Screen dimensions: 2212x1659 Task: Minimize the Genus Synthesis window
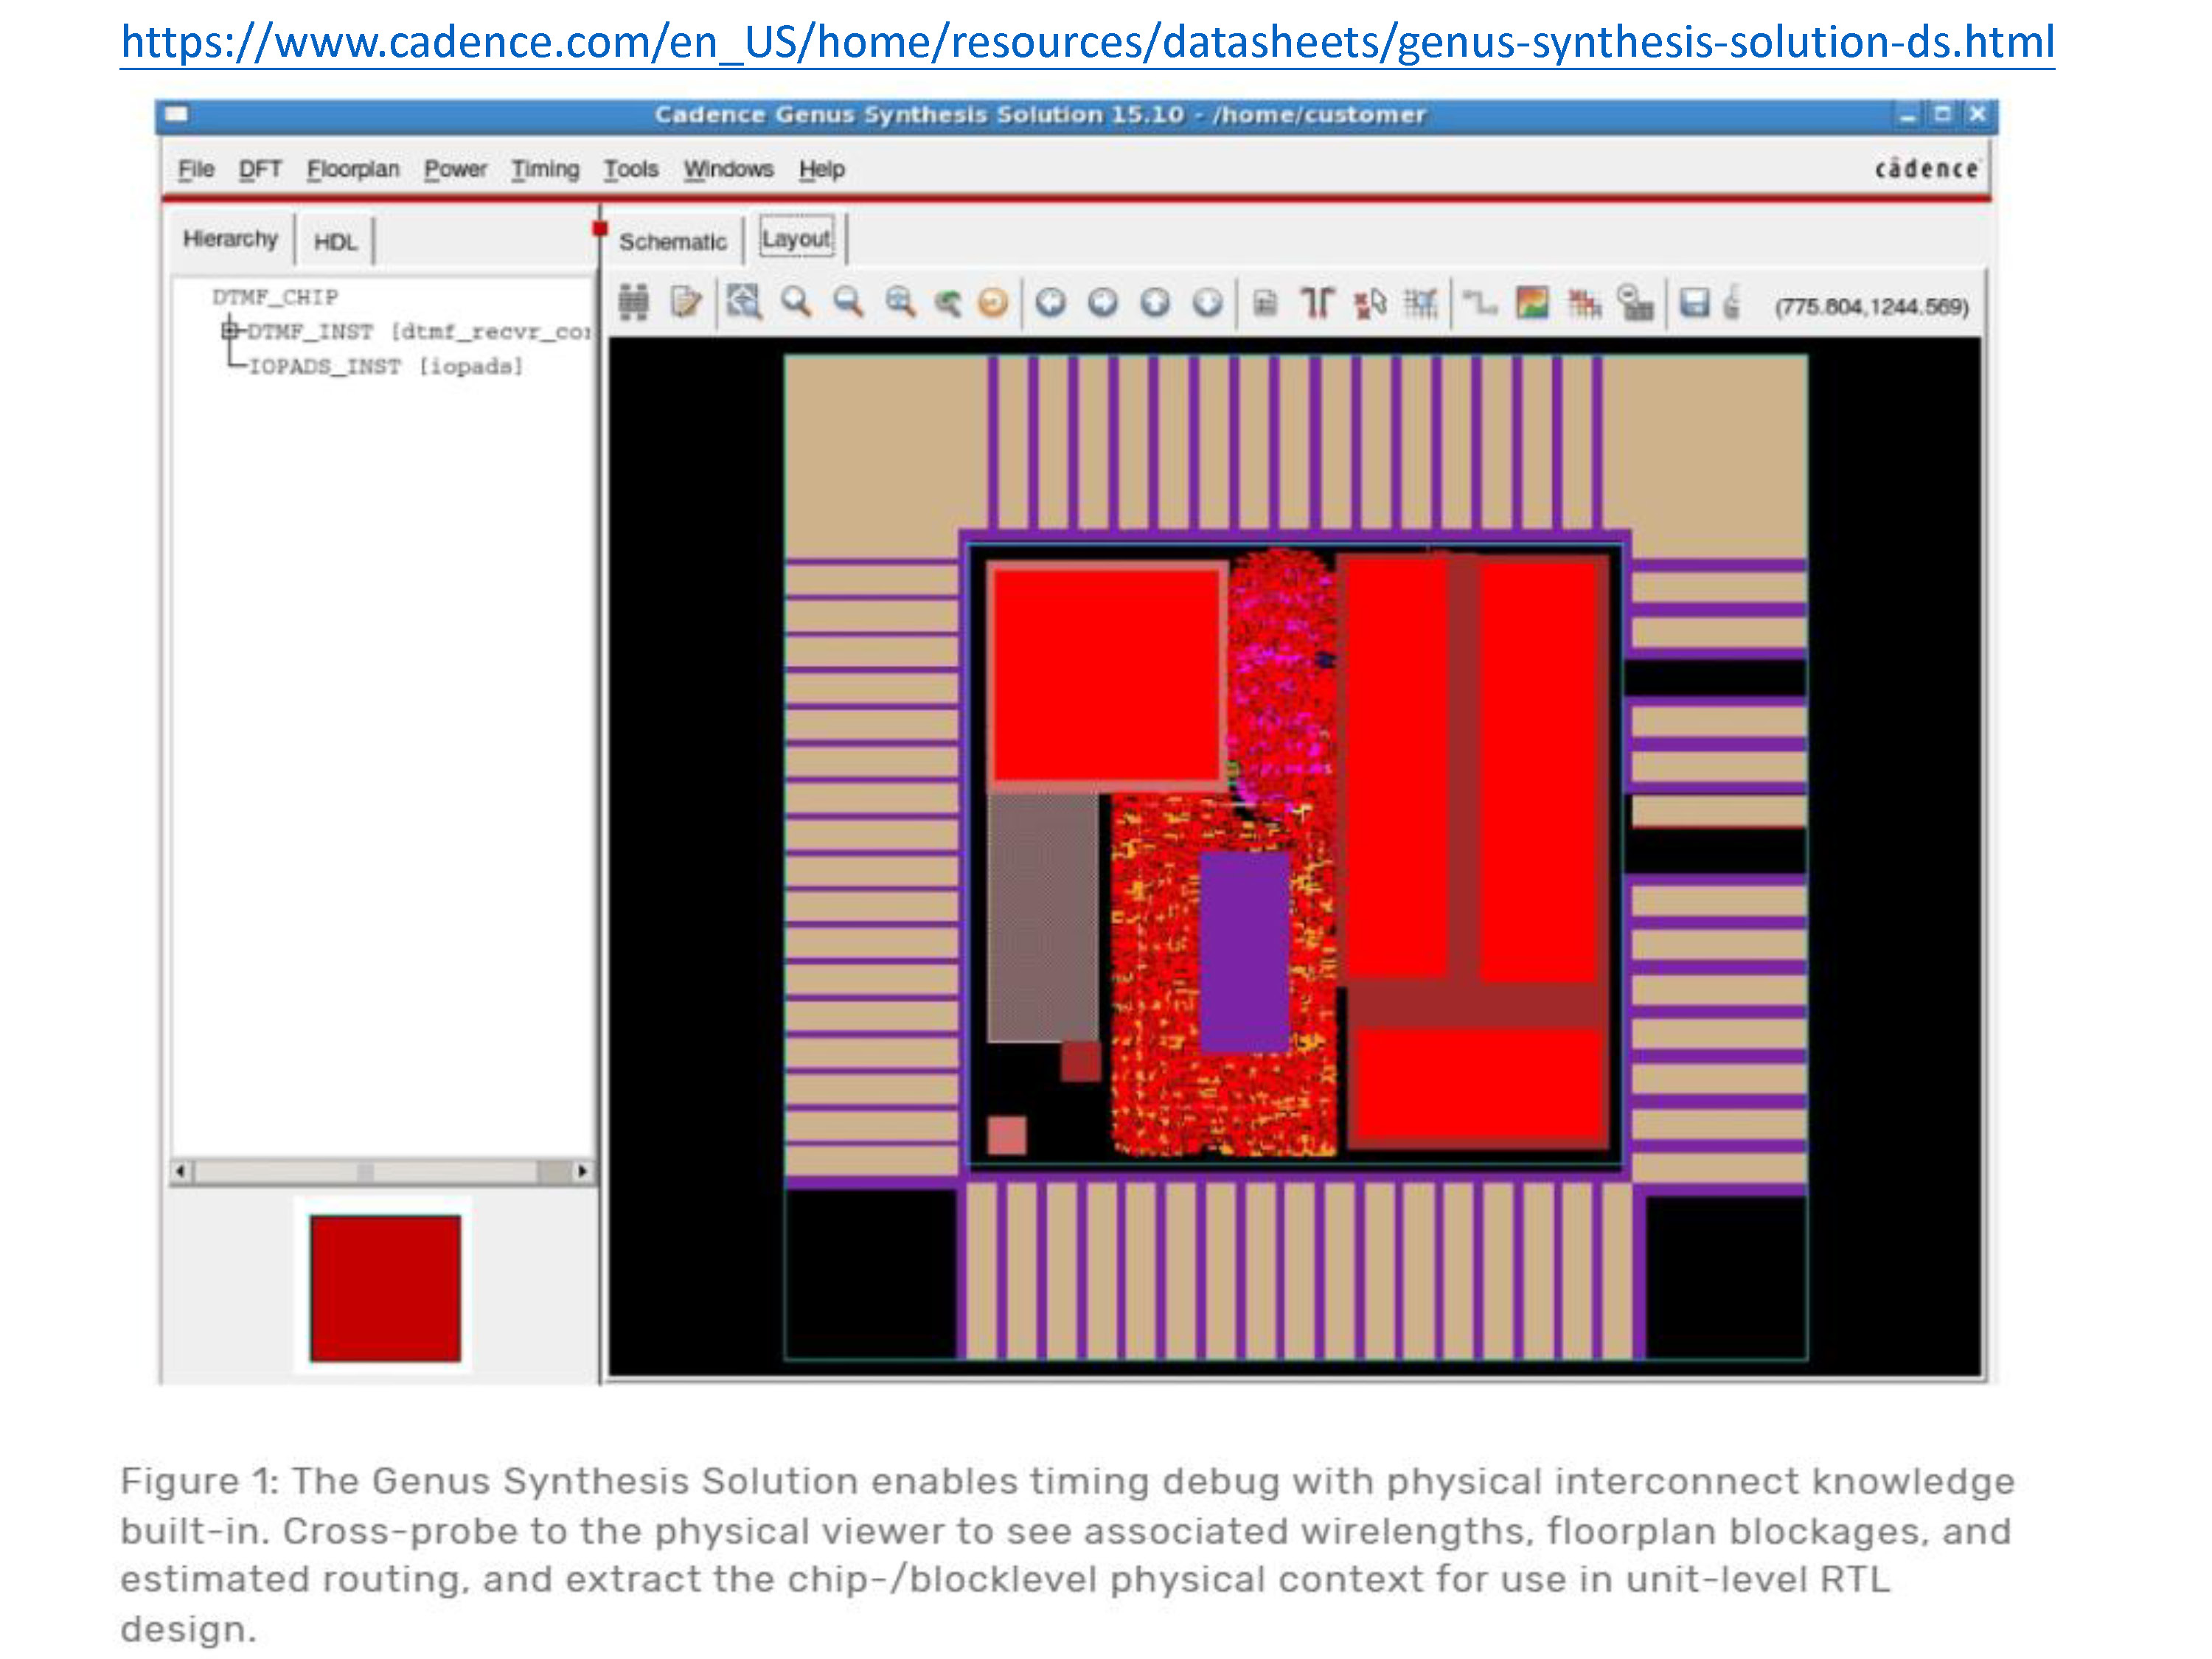tap(1908, 115)
